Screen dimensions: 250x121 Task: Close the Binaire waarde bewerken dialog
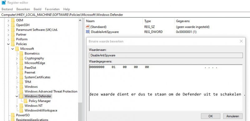(241, 41)
